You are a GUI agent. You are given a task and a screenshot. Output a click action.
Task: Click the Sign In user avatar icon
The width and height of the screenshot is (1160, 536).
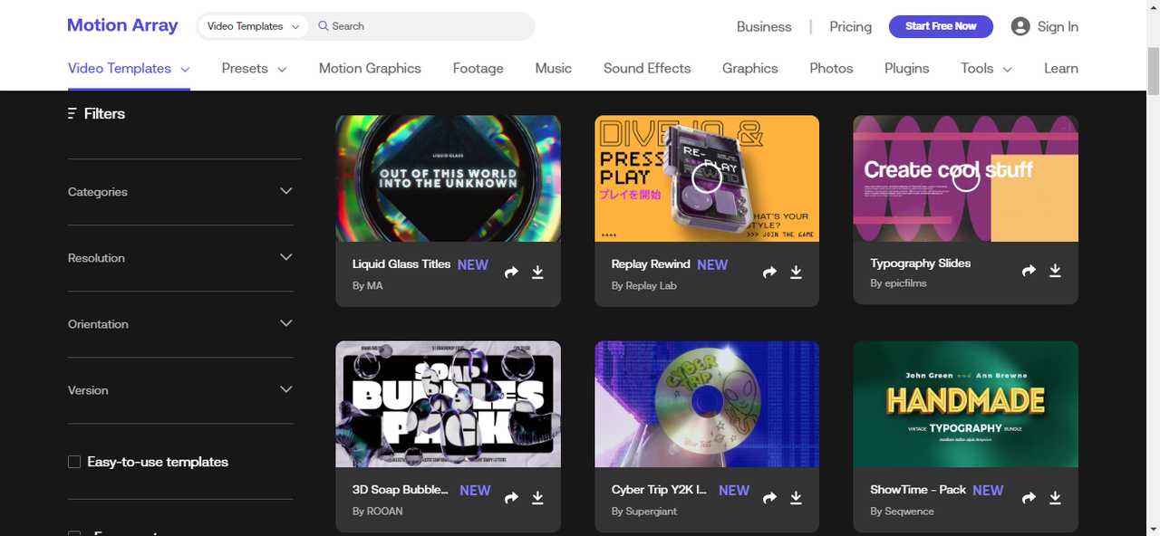coord(1020,26)
